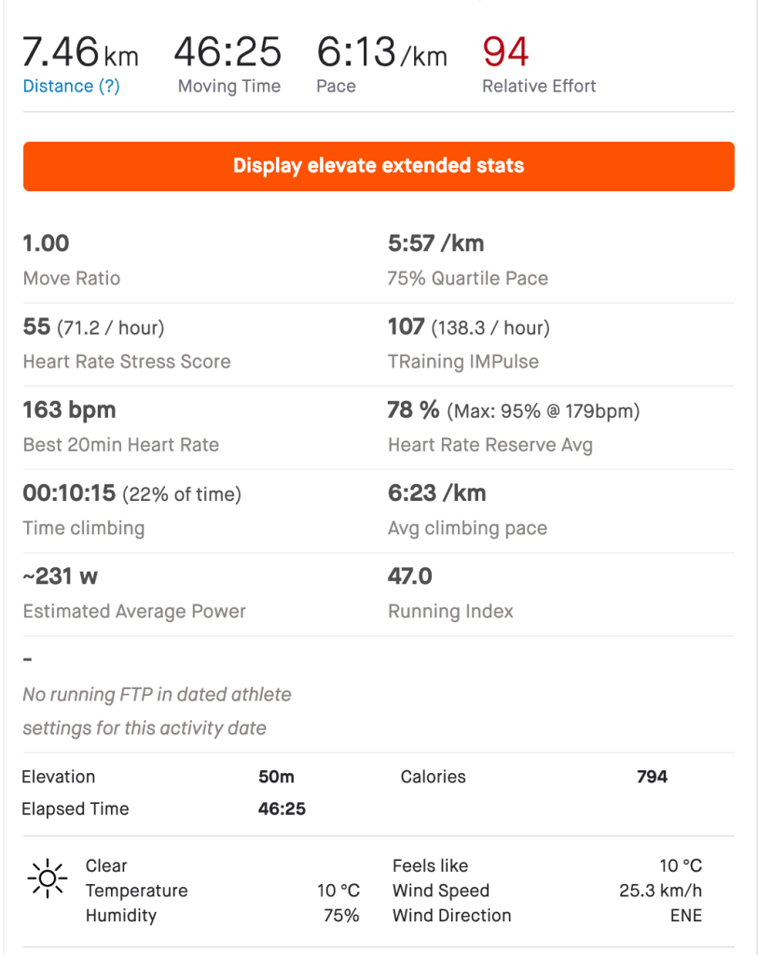Viewport: 758px width, 955px height.
Task: Click the Heart Rate Reserve Avg label
Action: click(489, 445)
